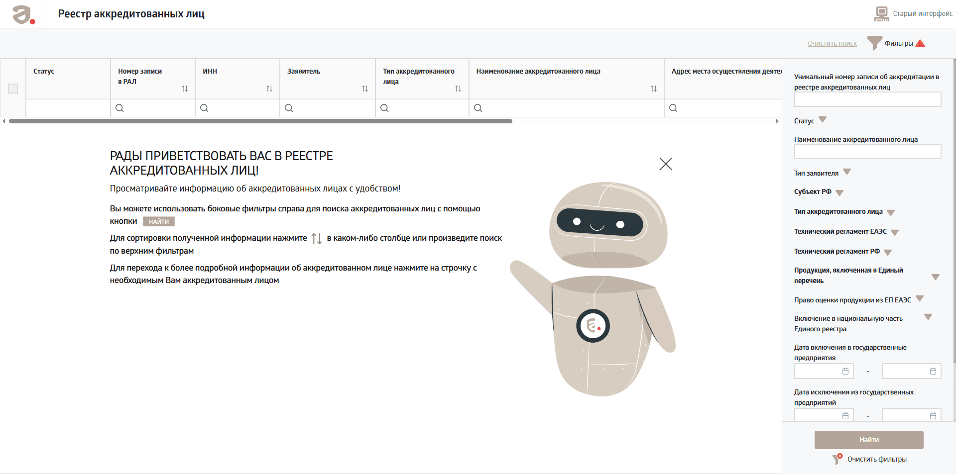
Task: Click search icon under Наименование аккредитованного лица
Action: coord(478,108)
